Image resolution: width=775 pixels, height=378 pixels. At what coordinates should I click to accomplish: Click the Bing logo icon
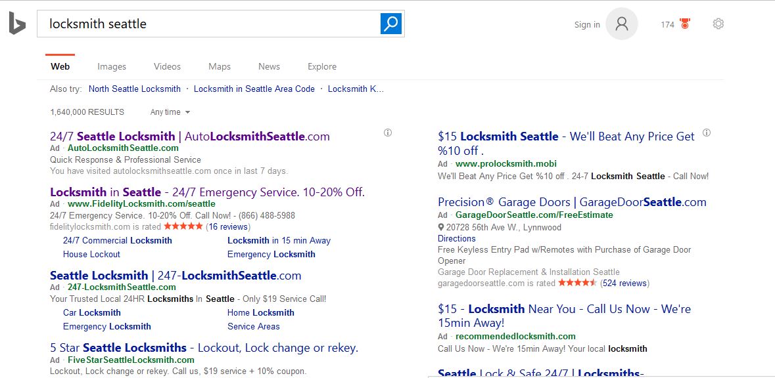17,23
